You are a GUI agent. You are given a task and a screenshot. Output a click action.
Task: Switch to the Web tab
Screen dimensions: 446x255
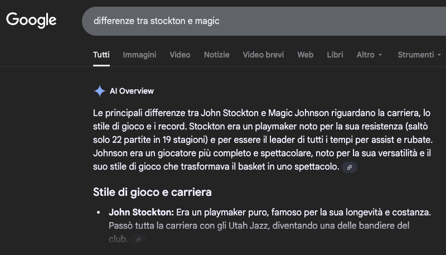pos(305,55)
